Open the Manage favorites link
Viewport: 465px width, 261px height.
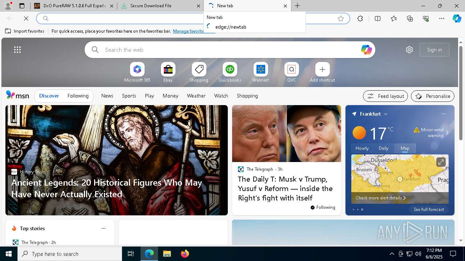pyautogui.click(x=188, y=31)
